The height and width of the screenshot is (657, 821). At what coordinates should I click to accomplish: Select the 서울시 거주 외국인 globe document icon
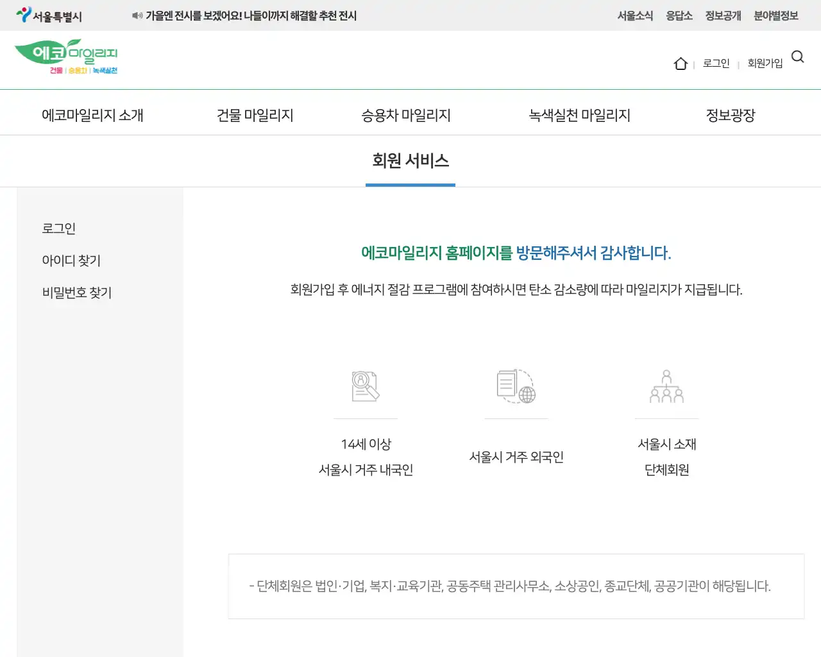click(516, 386)
